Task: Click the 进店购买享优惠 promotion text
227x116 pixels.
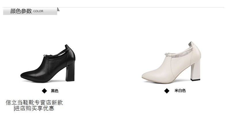Action: click(34, 108)
